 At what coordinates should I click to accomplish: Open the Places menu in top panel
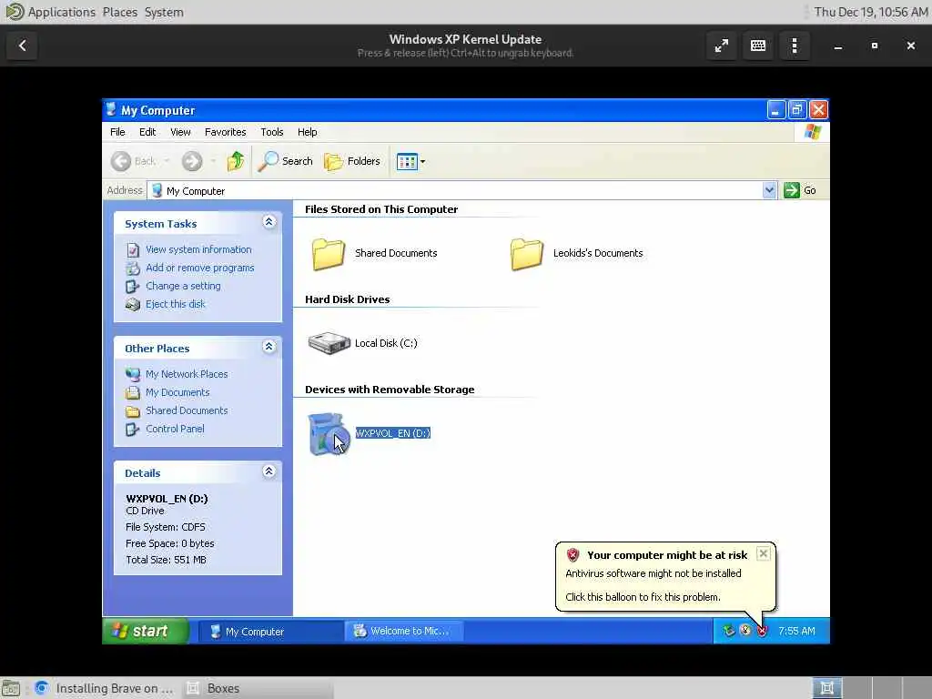coord(119,12)
